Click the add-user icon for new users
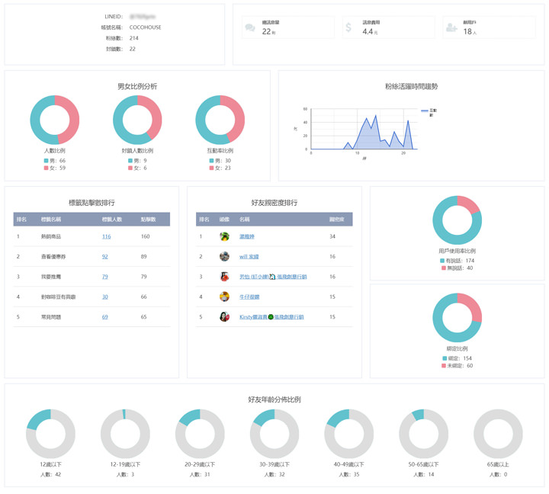This screenshot has height=494, width=549. 451,28
